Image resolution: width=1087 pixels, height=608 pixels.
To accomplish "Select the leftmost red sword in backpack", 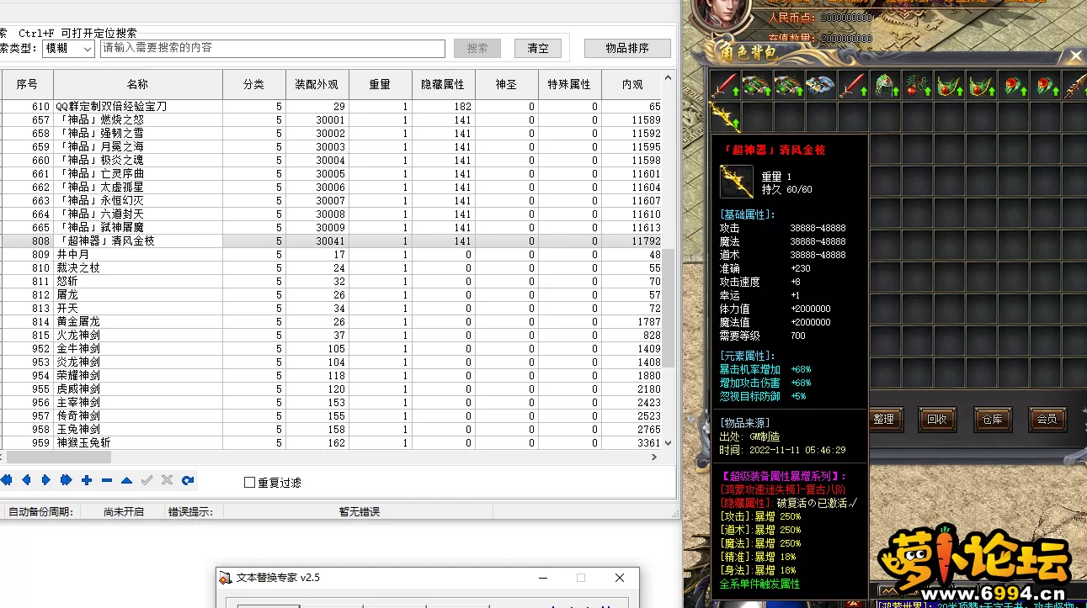I will click(725, 85).
